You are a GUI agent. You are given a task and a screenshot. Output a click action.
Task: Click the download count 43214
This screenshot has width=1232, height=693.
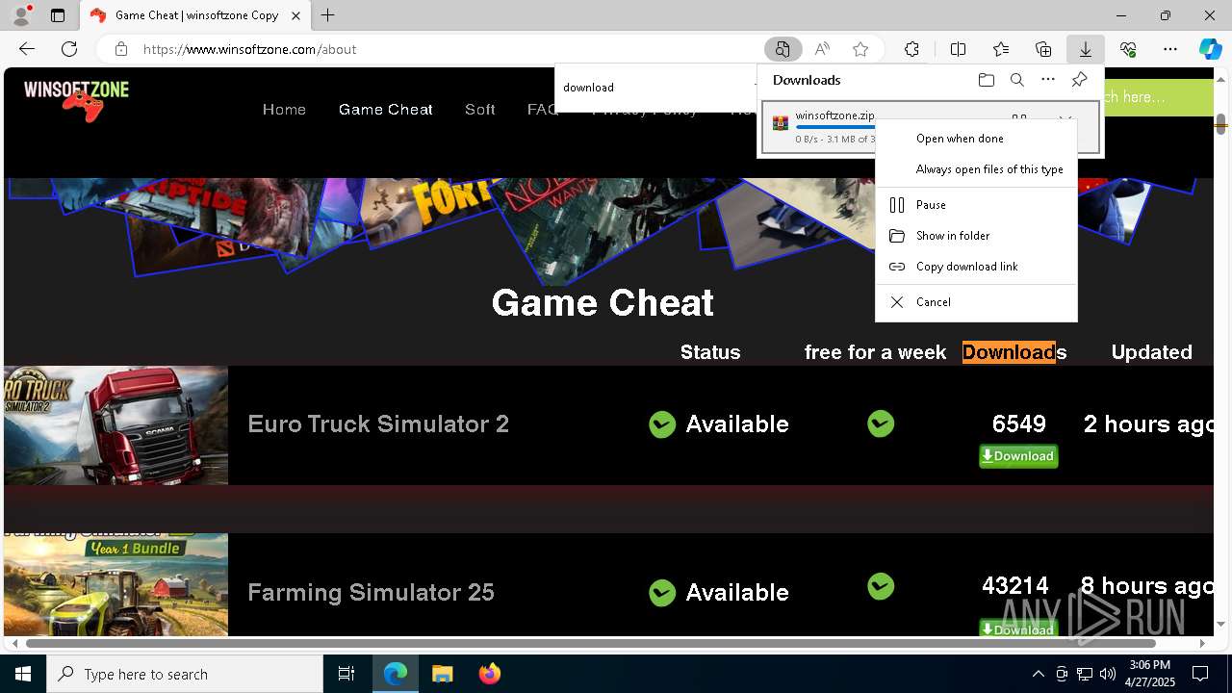tap(1015, 585)
